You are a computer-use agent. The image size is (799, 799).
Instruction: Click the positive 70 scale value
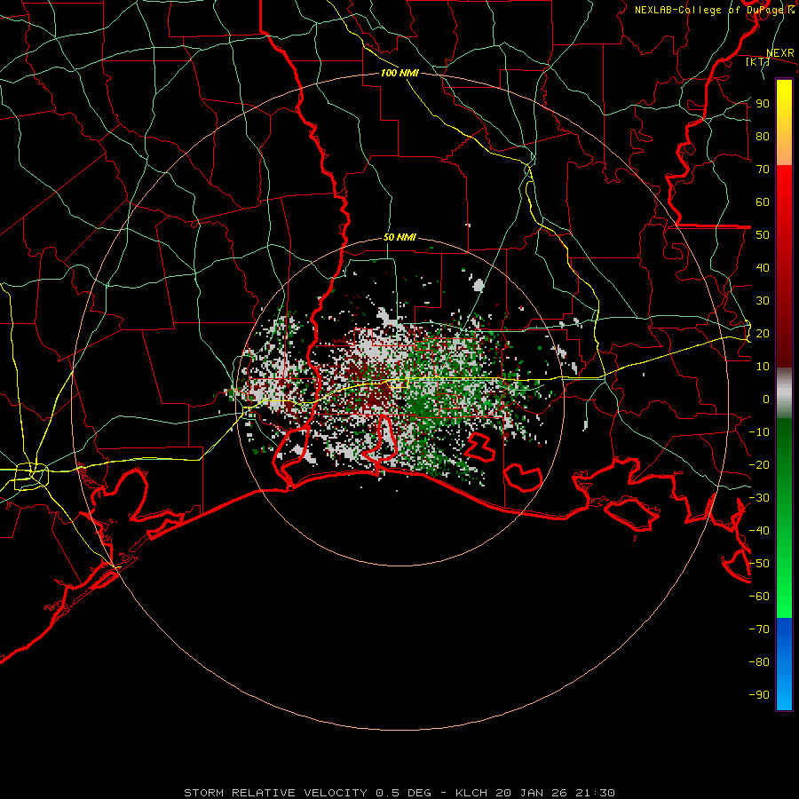pos(763,169)
